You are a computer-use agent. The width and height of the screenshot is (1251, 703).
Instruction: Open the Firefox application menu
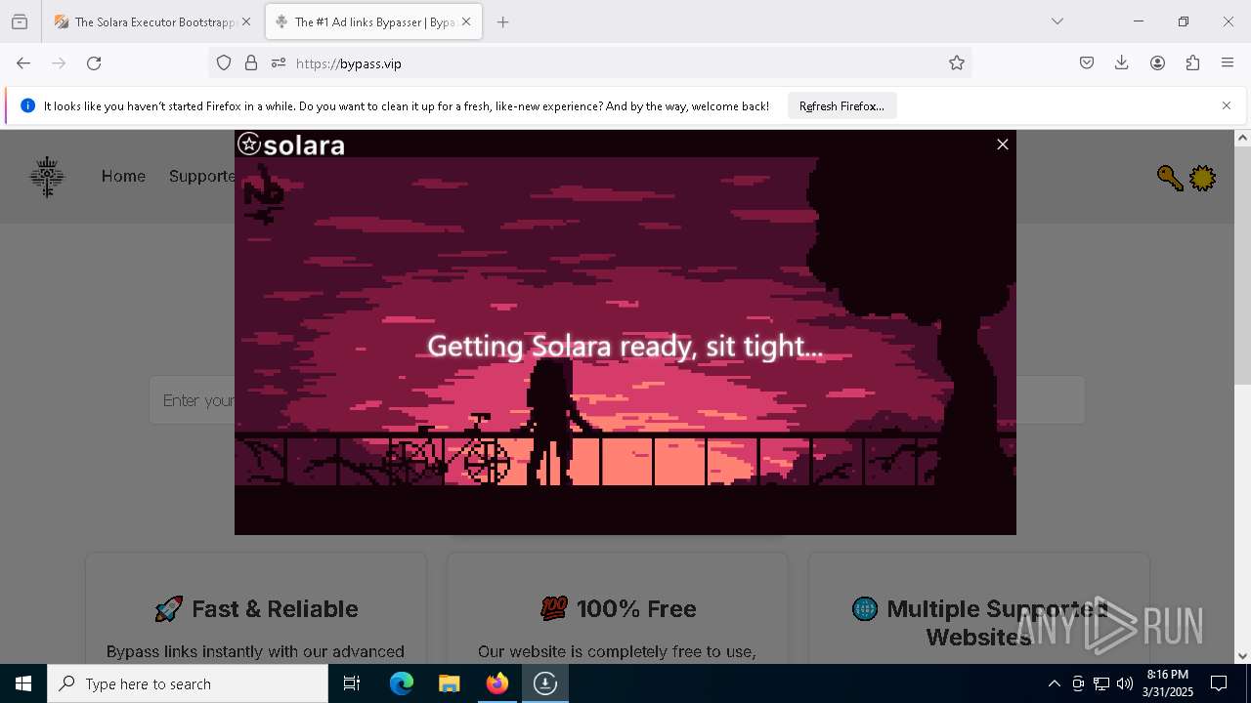click(x=1228, y=62)
